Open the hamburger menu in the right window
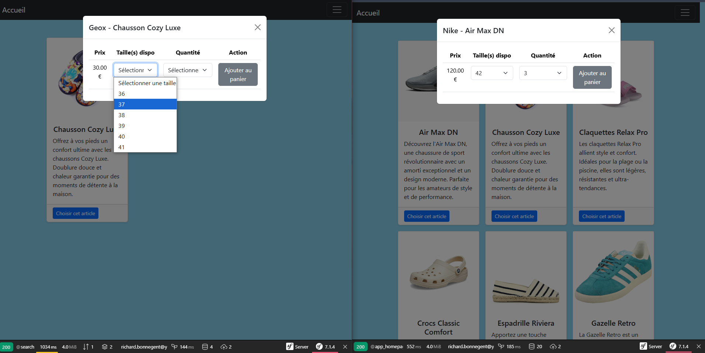The width and height of the screenshot is (705, 353). (x=685, y=13)
